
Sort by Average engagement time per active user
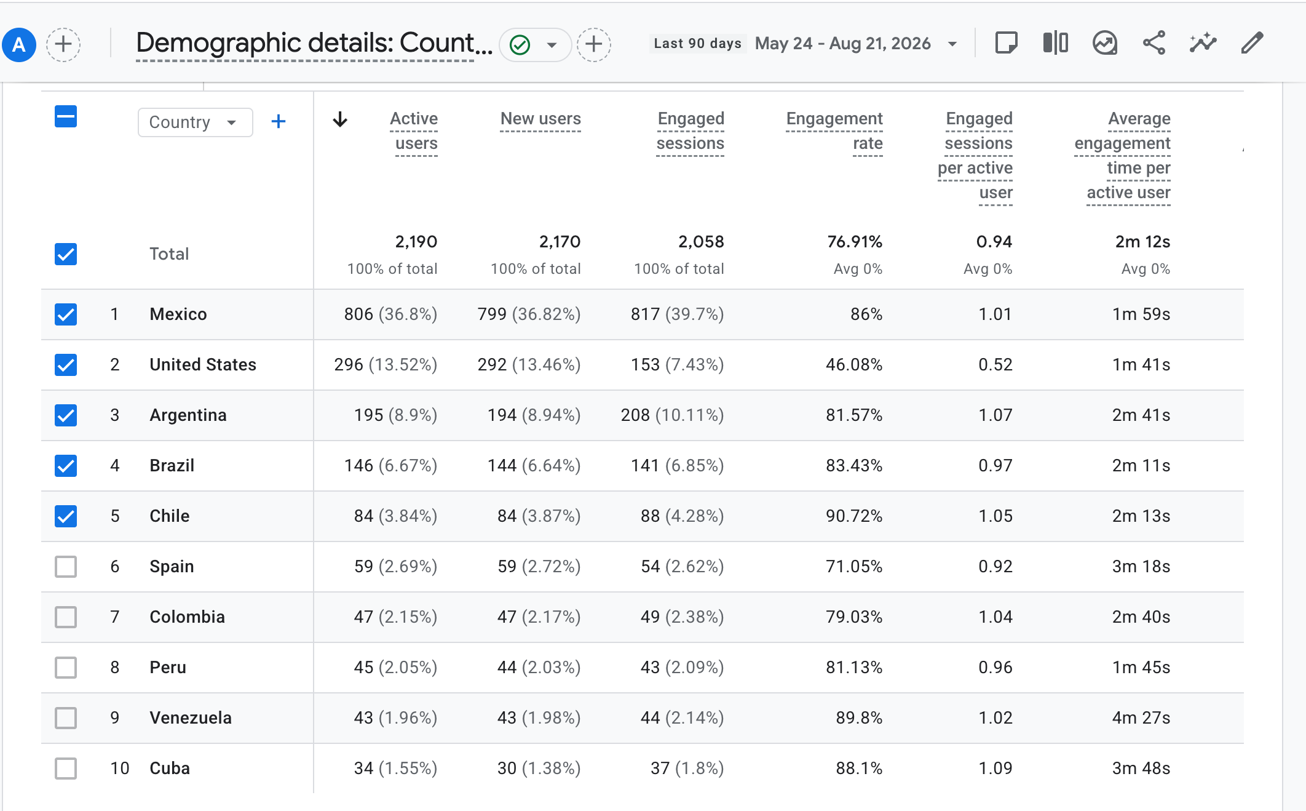pos(1122,156)
